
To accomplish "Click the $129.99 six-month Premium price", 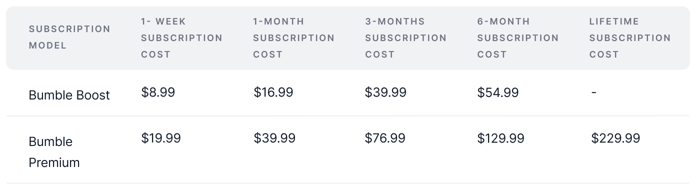I will (500, 138).
